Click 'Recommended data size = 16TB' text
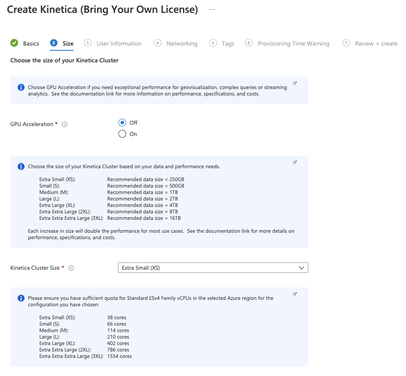Screen dimensions: 406x376 coord(144,218)
